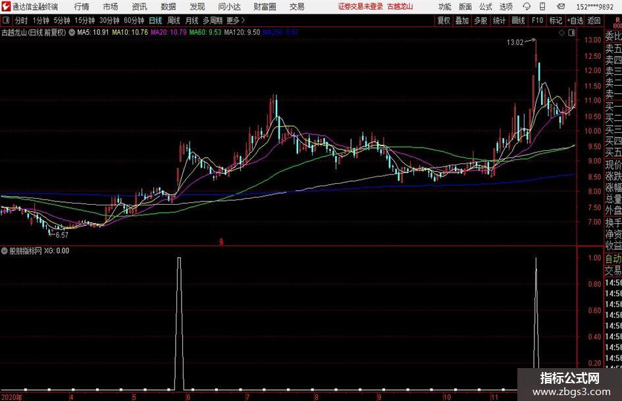This screenshot has width=622, height=401.
Task: Open the 数据 menu
Action: click(x=168, y=7)
